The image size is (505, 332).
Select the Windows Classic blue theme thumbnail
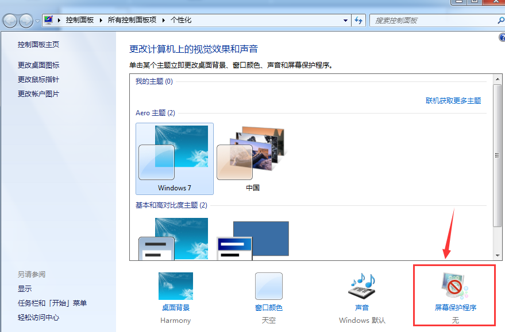click(253, 240)
